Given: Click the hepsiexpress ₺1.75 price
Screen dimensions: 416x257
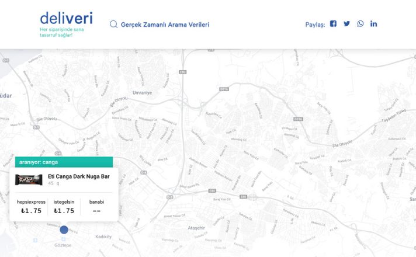Looking at the screenshot, I should [x=32, y=211].
